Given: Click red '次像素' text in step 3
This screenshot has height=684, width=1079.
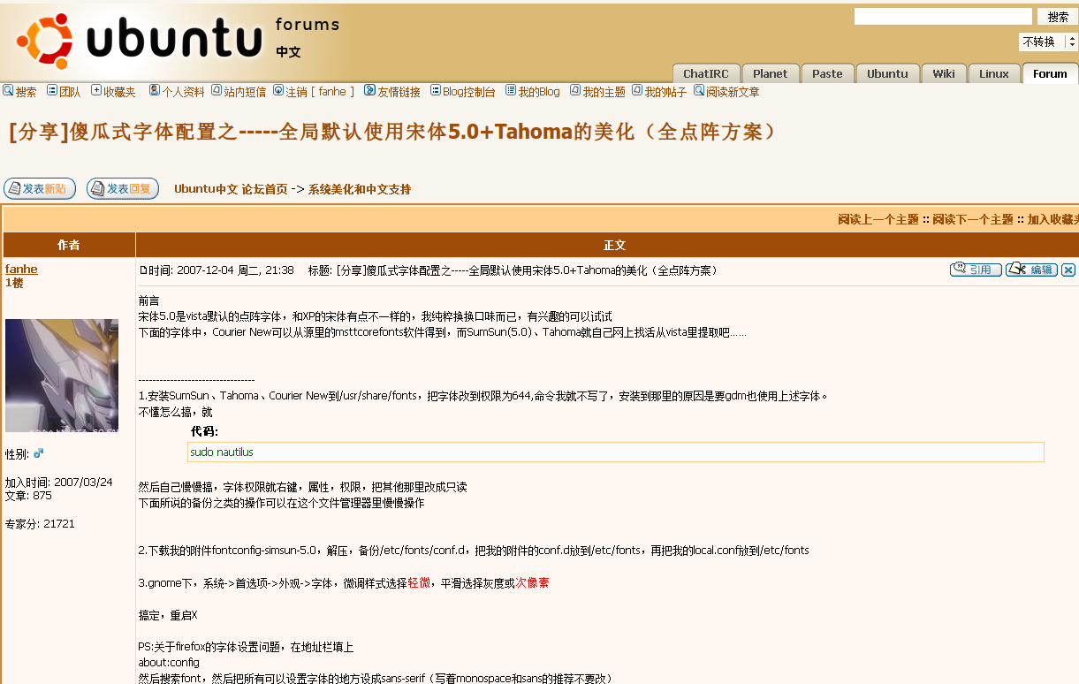Looking at the screenshot, I should (x=532, y=583).
